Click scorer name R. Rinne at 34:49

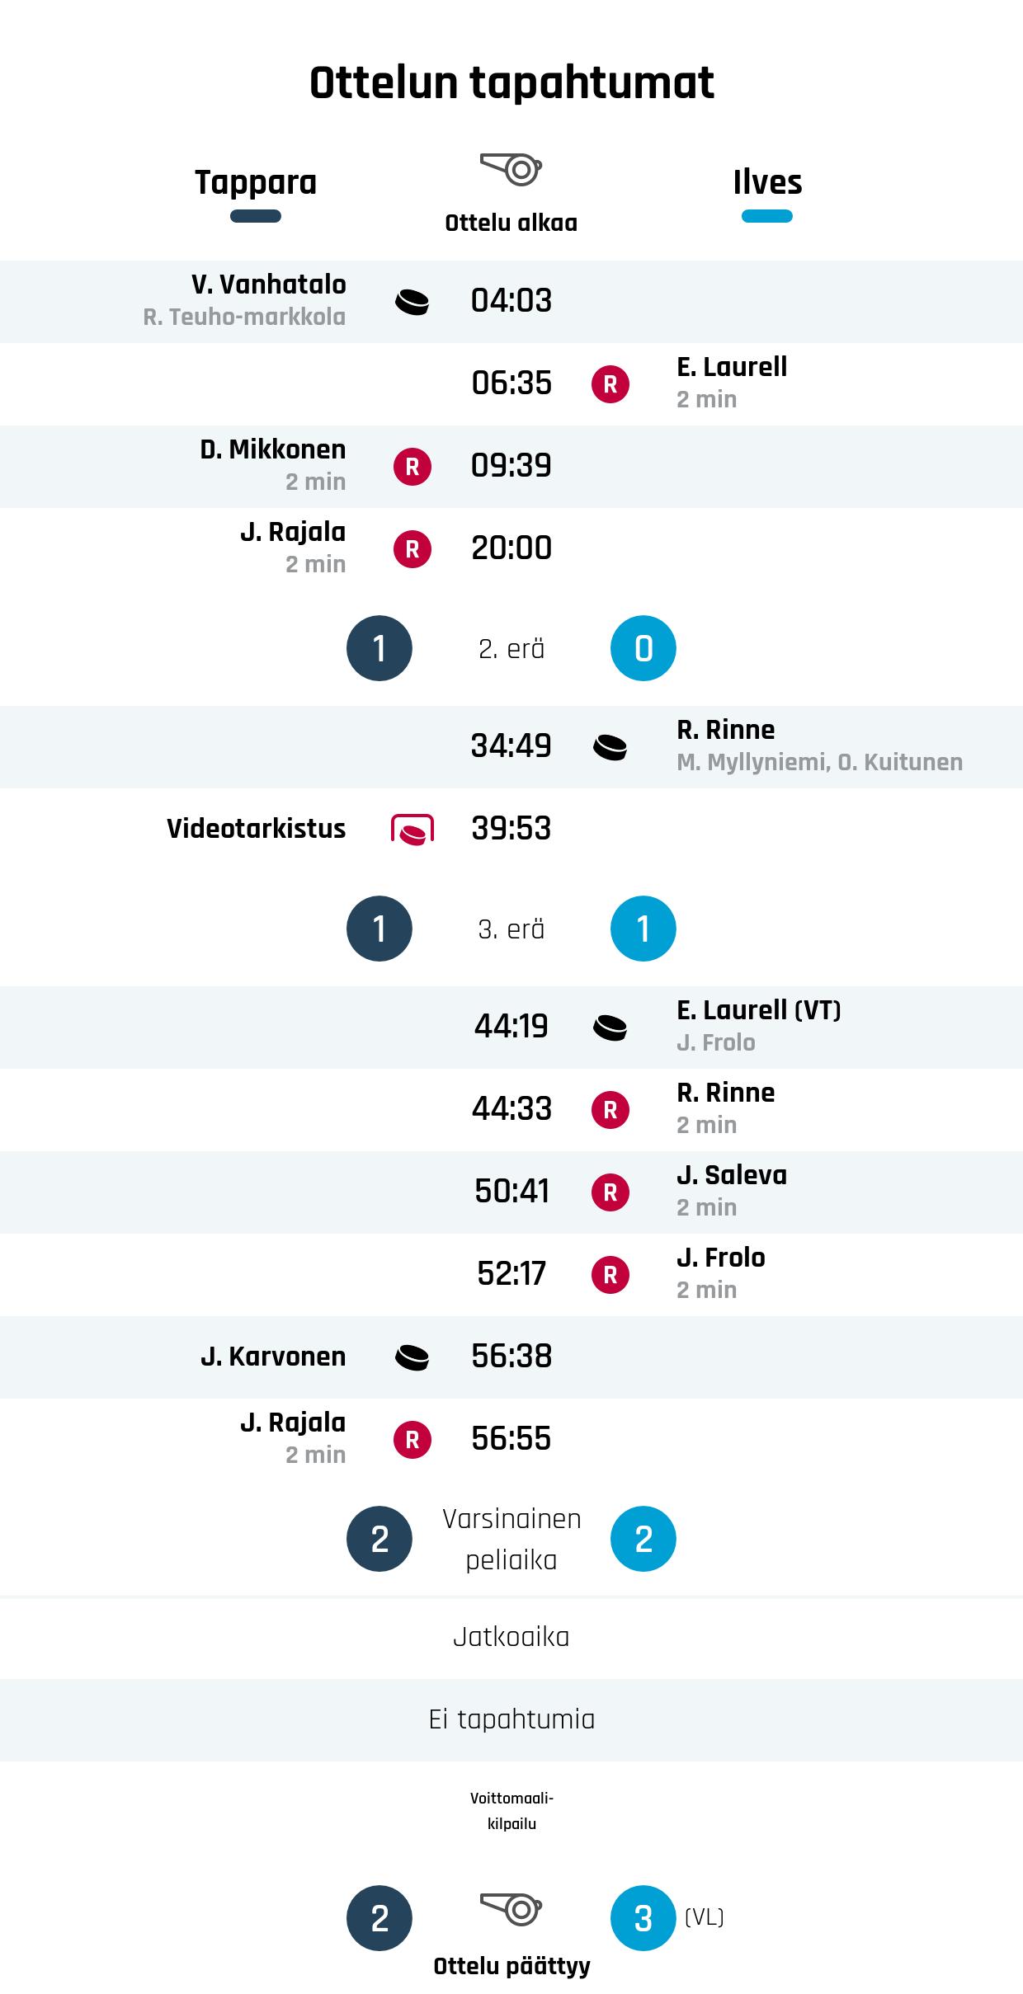[x=726, y=730]
